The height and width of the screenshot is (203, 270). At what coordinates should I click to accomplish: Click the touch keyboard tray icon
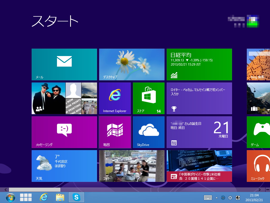[208, 198]
